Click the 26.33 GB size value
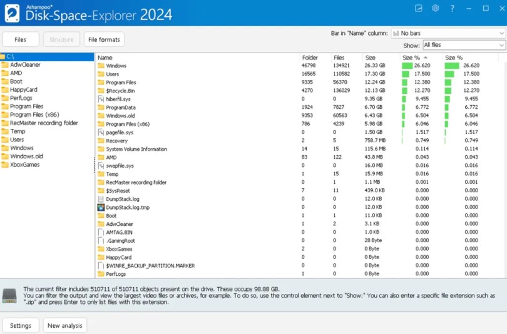507x334 pixels. [375, 65]
